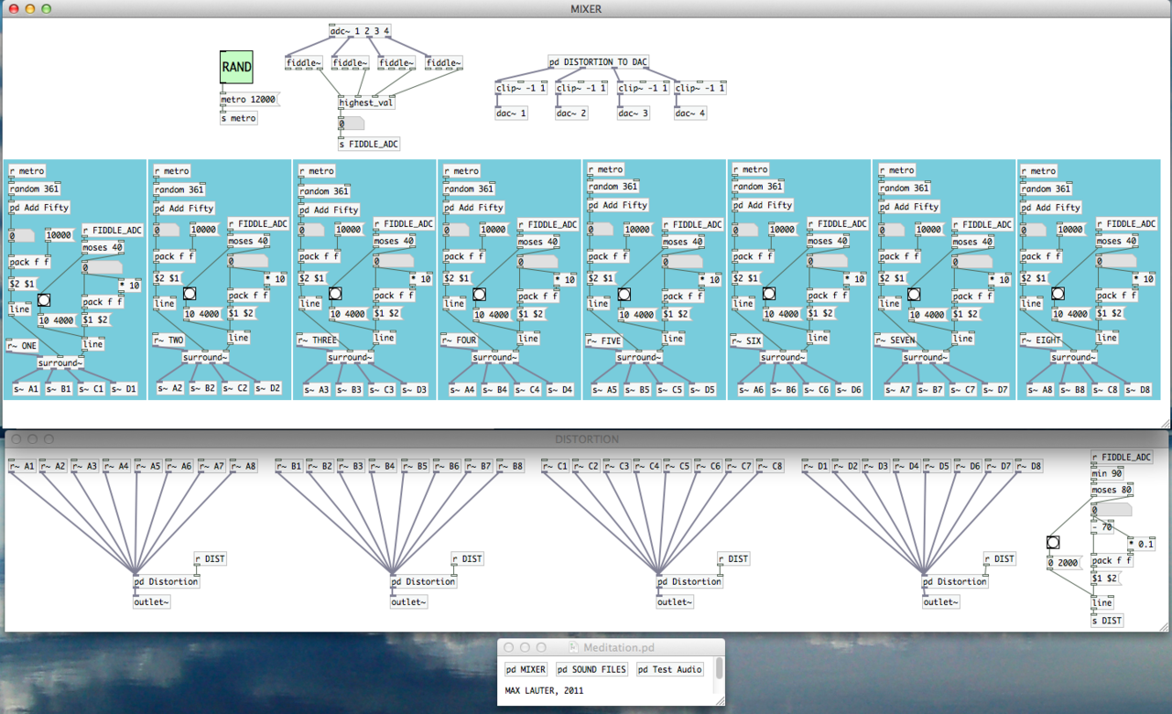The image size is (1172, 714).
Task: Click the bang above '0 2000' in DISTORTION window
Action: (x=1053, y=542)
